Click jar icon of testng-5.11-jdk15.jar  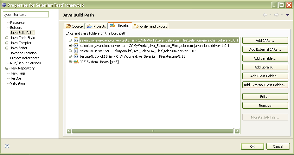(x=76, y=56)
